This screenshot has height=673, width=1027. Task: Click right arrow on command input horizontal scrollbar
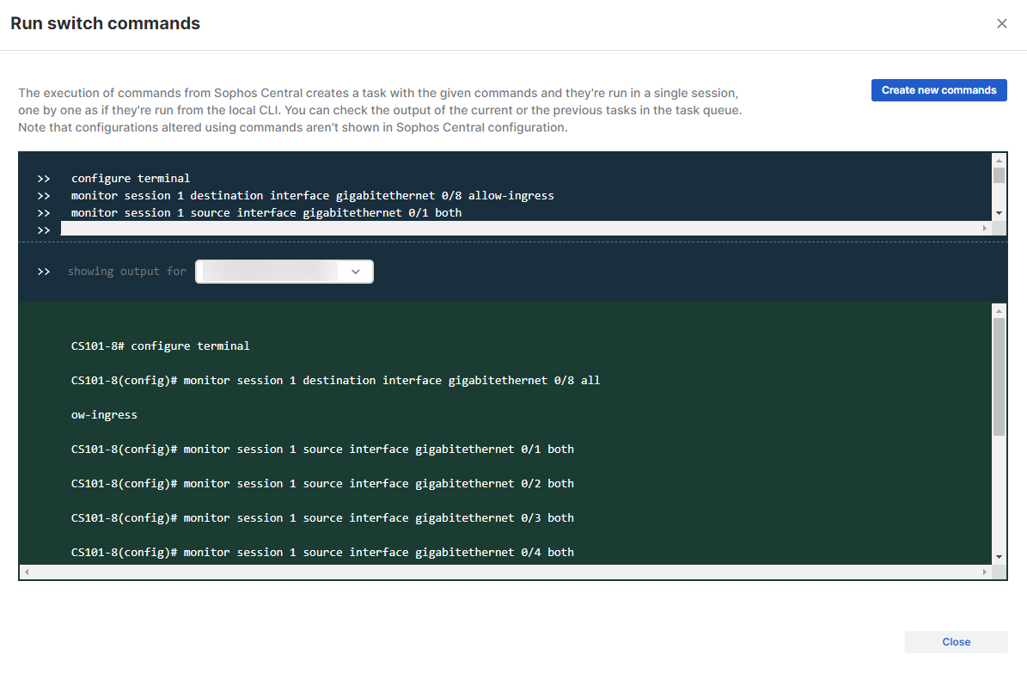(x=985, y=229)
